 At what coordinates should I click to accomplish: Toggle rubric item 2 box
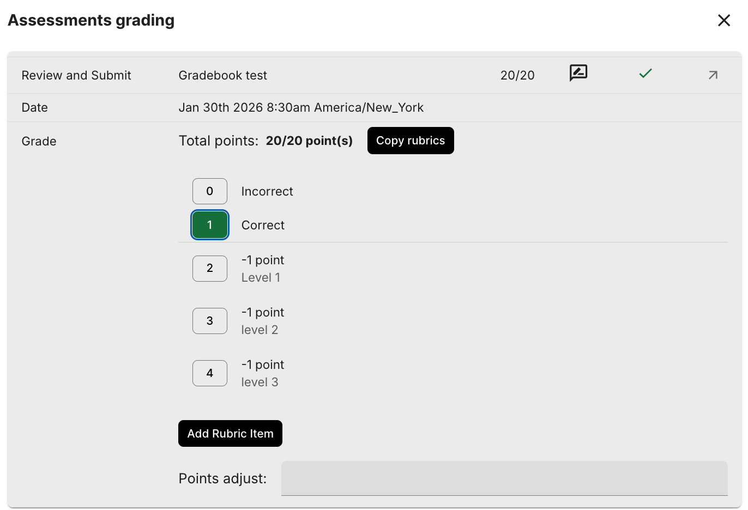point(210,269)
